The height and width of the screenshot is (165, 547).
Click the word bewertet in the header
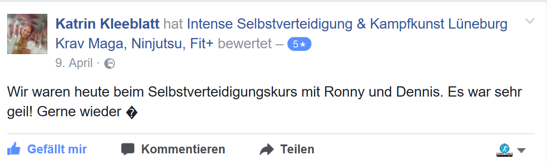pyautogui.click(x=245, y=44)
